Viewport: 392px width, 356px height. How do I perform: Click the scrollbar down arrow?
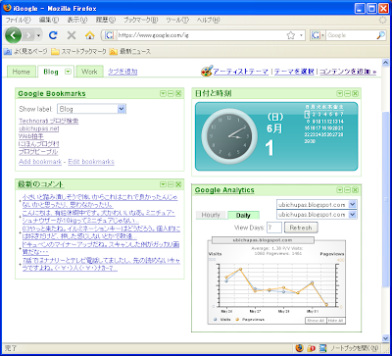coord(386,337)
